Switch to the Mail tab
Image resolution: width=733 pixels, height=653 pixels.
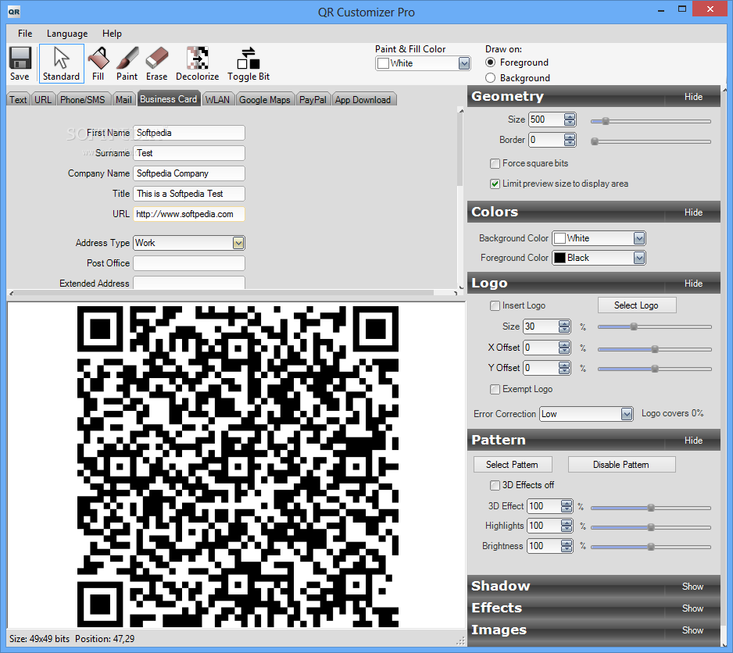pyautogui.click(x=123, y=99)
